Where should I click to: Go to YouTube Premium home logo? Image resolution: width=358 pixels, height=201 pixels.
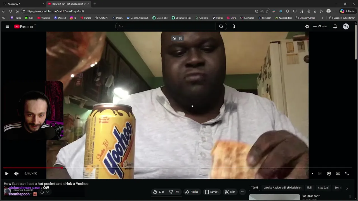(24, 27)
